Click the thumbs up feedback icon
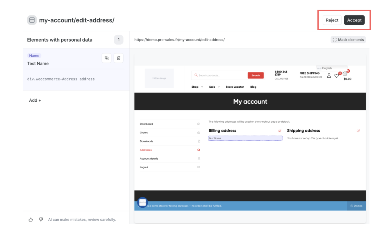 pyautogui.click(x=31, y=220)
